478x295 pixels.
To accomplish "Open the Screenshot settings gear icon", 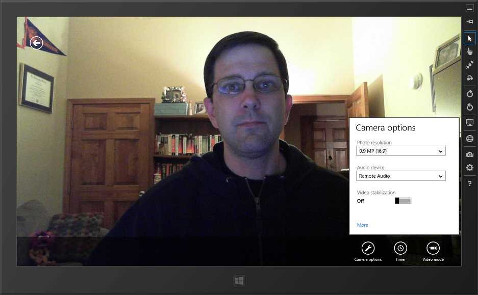I will (x=469, y=168).
